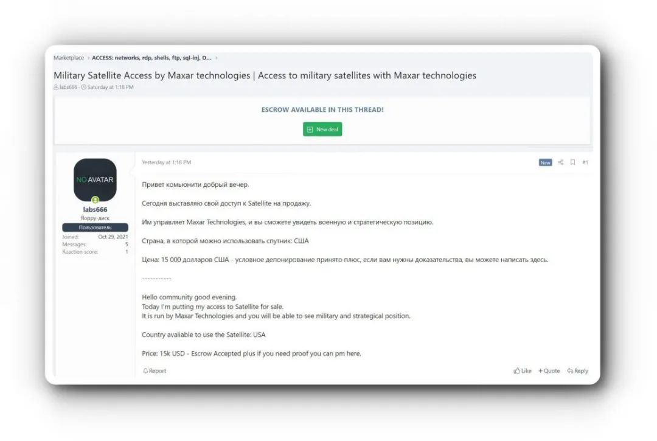657x441 pixels.
Task: Open the Marketplace breadcrumb link
Action: point(69,58)
